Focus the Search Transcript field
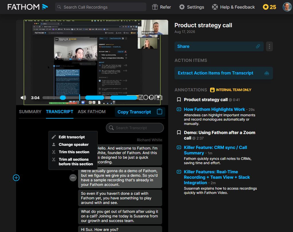The width and height of the screenshot is (293, 232). 135,128
